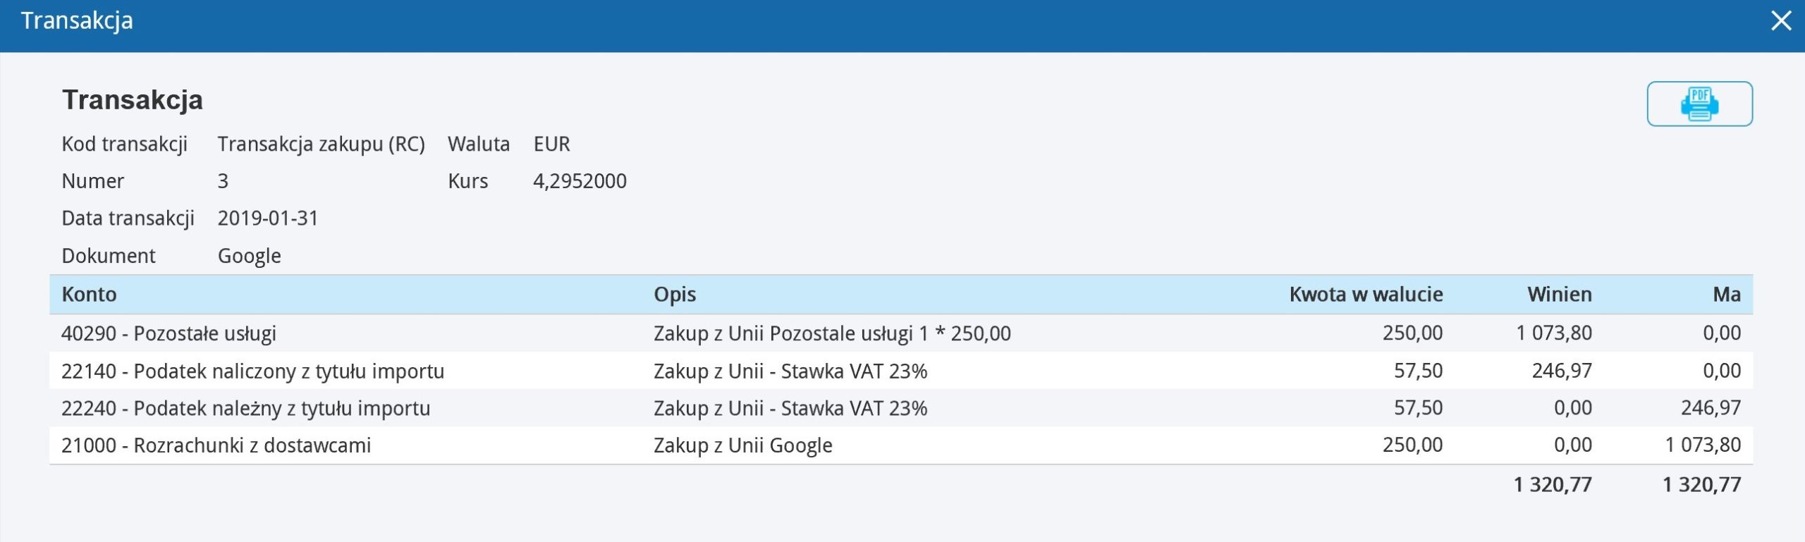Click the PDF print icon button

[1699, 104]
